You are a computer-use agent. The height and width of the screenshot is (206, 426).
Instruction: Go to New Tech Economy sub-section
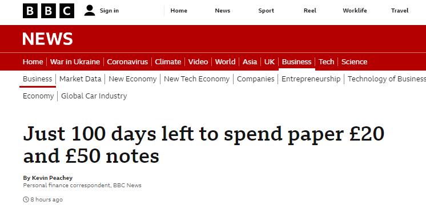[x=196, y=79]
